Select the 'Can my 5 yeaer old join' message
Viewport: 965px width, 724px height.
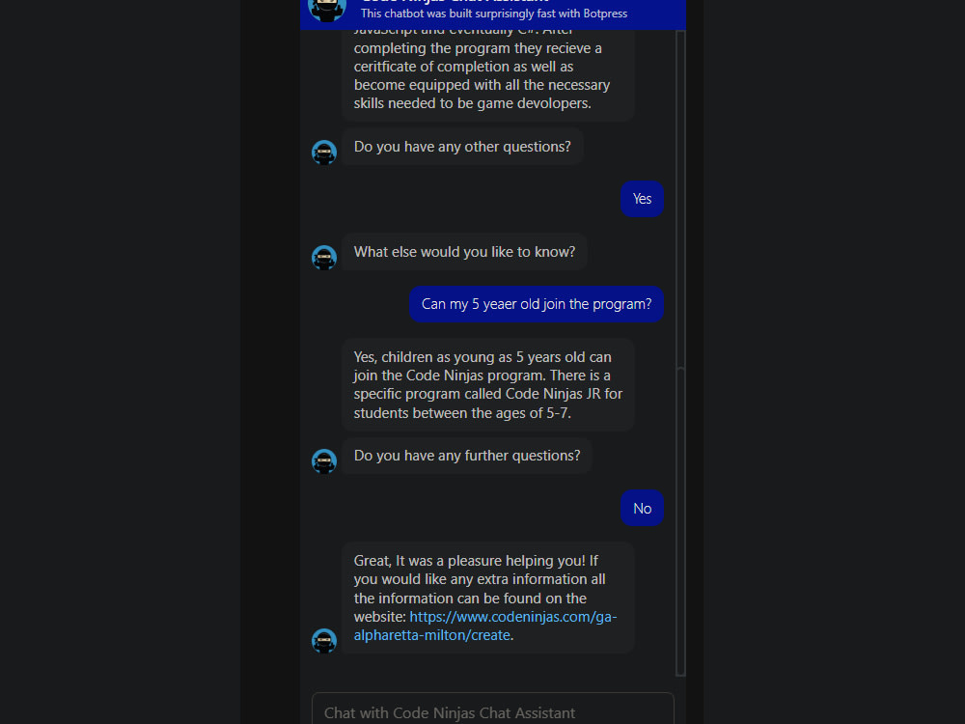click(x=536, y=304)
